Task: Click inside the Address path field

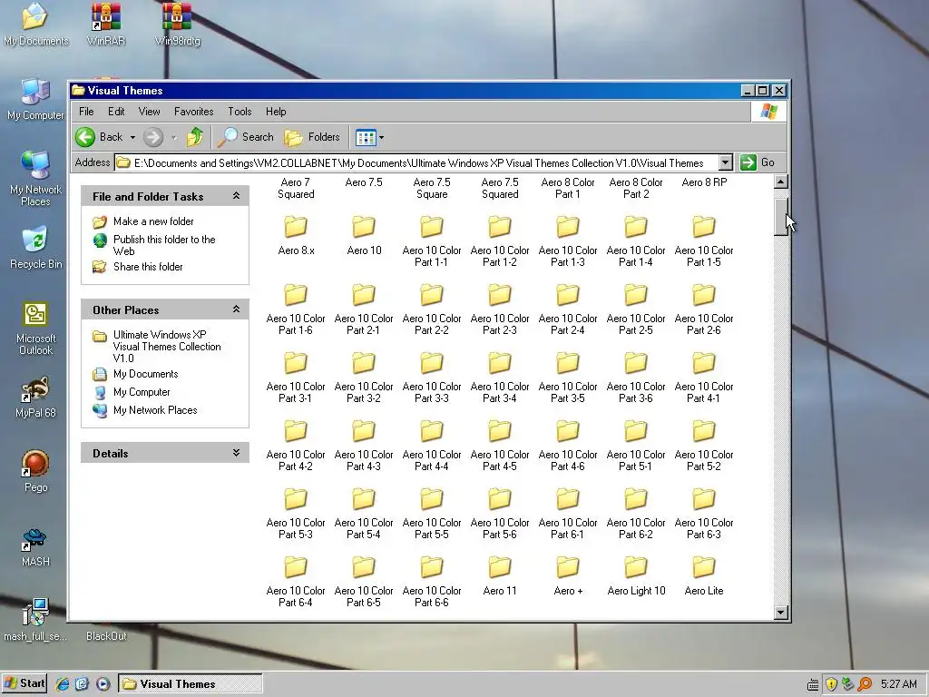Action: pyautogui.click(x=416, y=162)
